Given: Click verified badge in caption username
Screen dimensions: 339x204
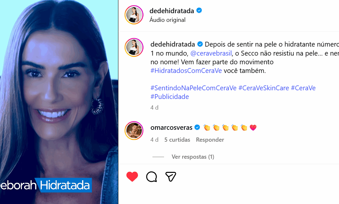Looking at the screenshot, I should 200,44.
